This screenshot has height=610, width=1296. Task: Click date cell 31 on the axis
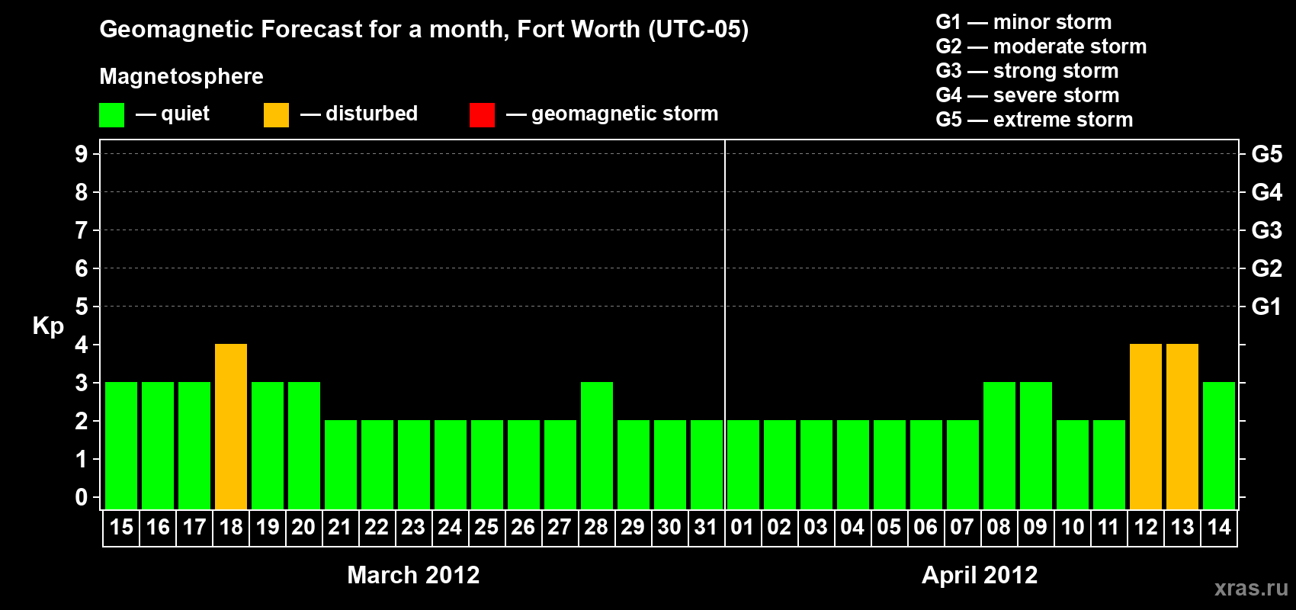706,528
